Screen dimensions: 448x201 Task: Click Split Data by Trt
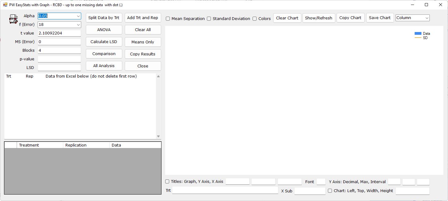pos(104,18)
